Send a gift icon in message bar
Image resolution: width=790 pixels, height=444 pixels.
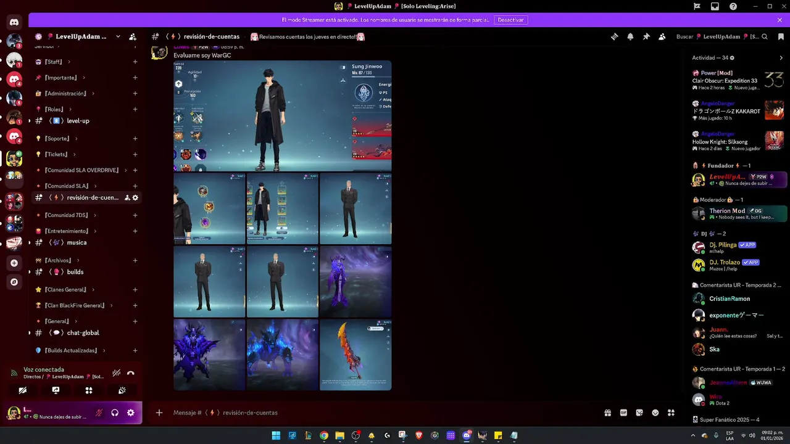click(607, 413)
